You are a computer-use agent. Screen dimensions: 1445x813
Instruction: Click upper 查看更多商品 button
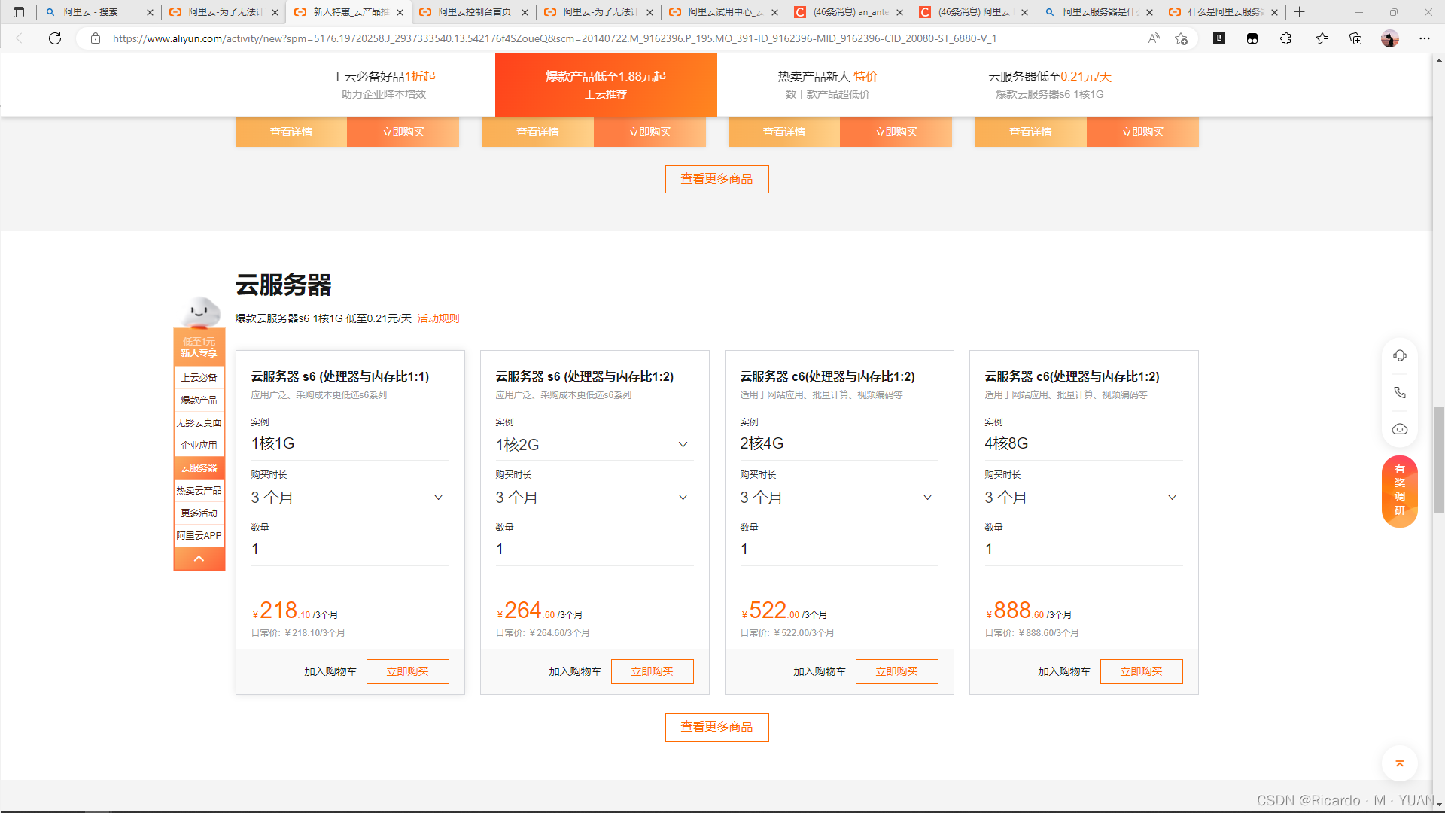[716, 179]
